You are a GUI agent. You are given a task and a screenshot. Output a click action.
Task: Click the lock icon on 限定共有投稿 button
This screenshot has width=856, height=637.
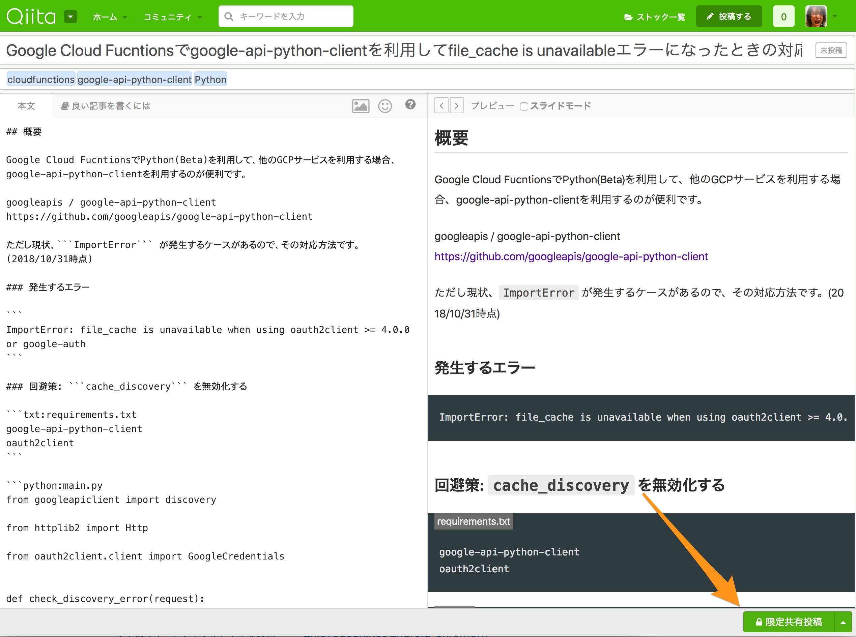tap(759, 621)
